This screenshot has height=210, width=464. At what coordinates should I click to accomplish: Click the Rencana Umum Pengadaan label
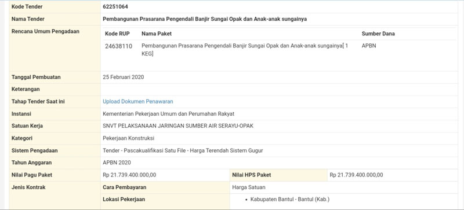tap(45, 31)
